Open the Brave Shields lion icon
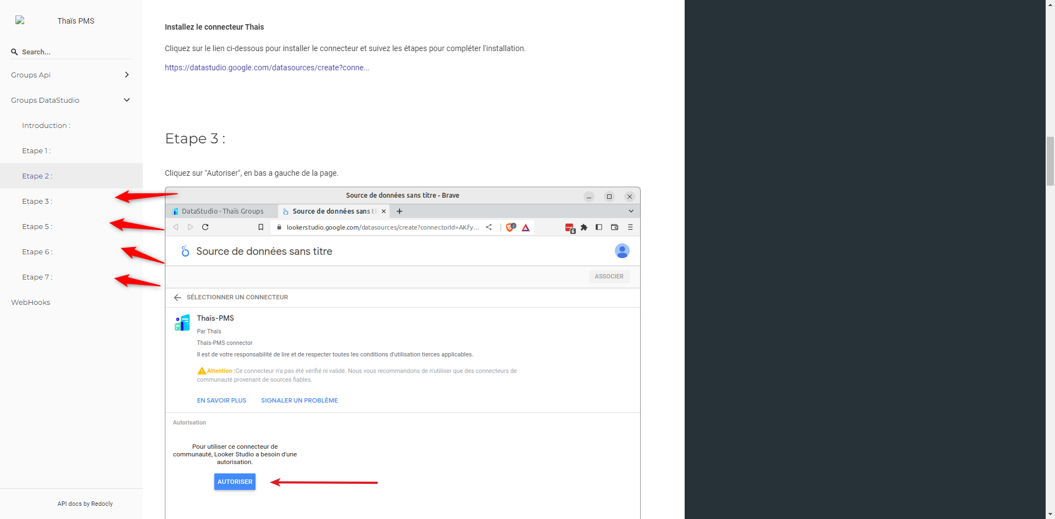The width and height of the screenshot is (1055, 519). click(510, 227)
